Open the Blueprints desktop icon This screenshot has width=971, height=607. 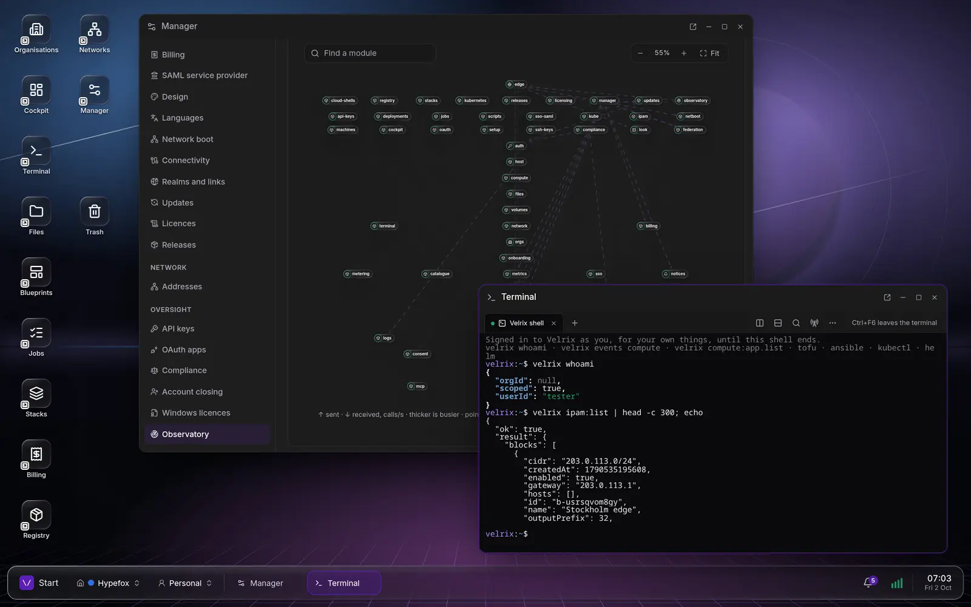[x=36, y=277]
